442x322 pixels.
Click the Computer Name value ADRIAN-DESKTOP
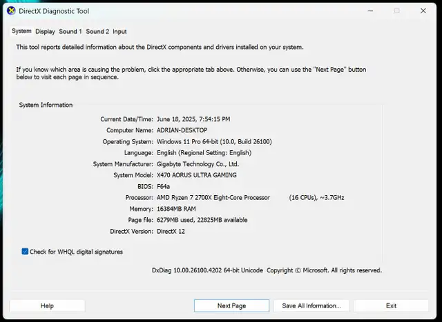click(182, 130)
